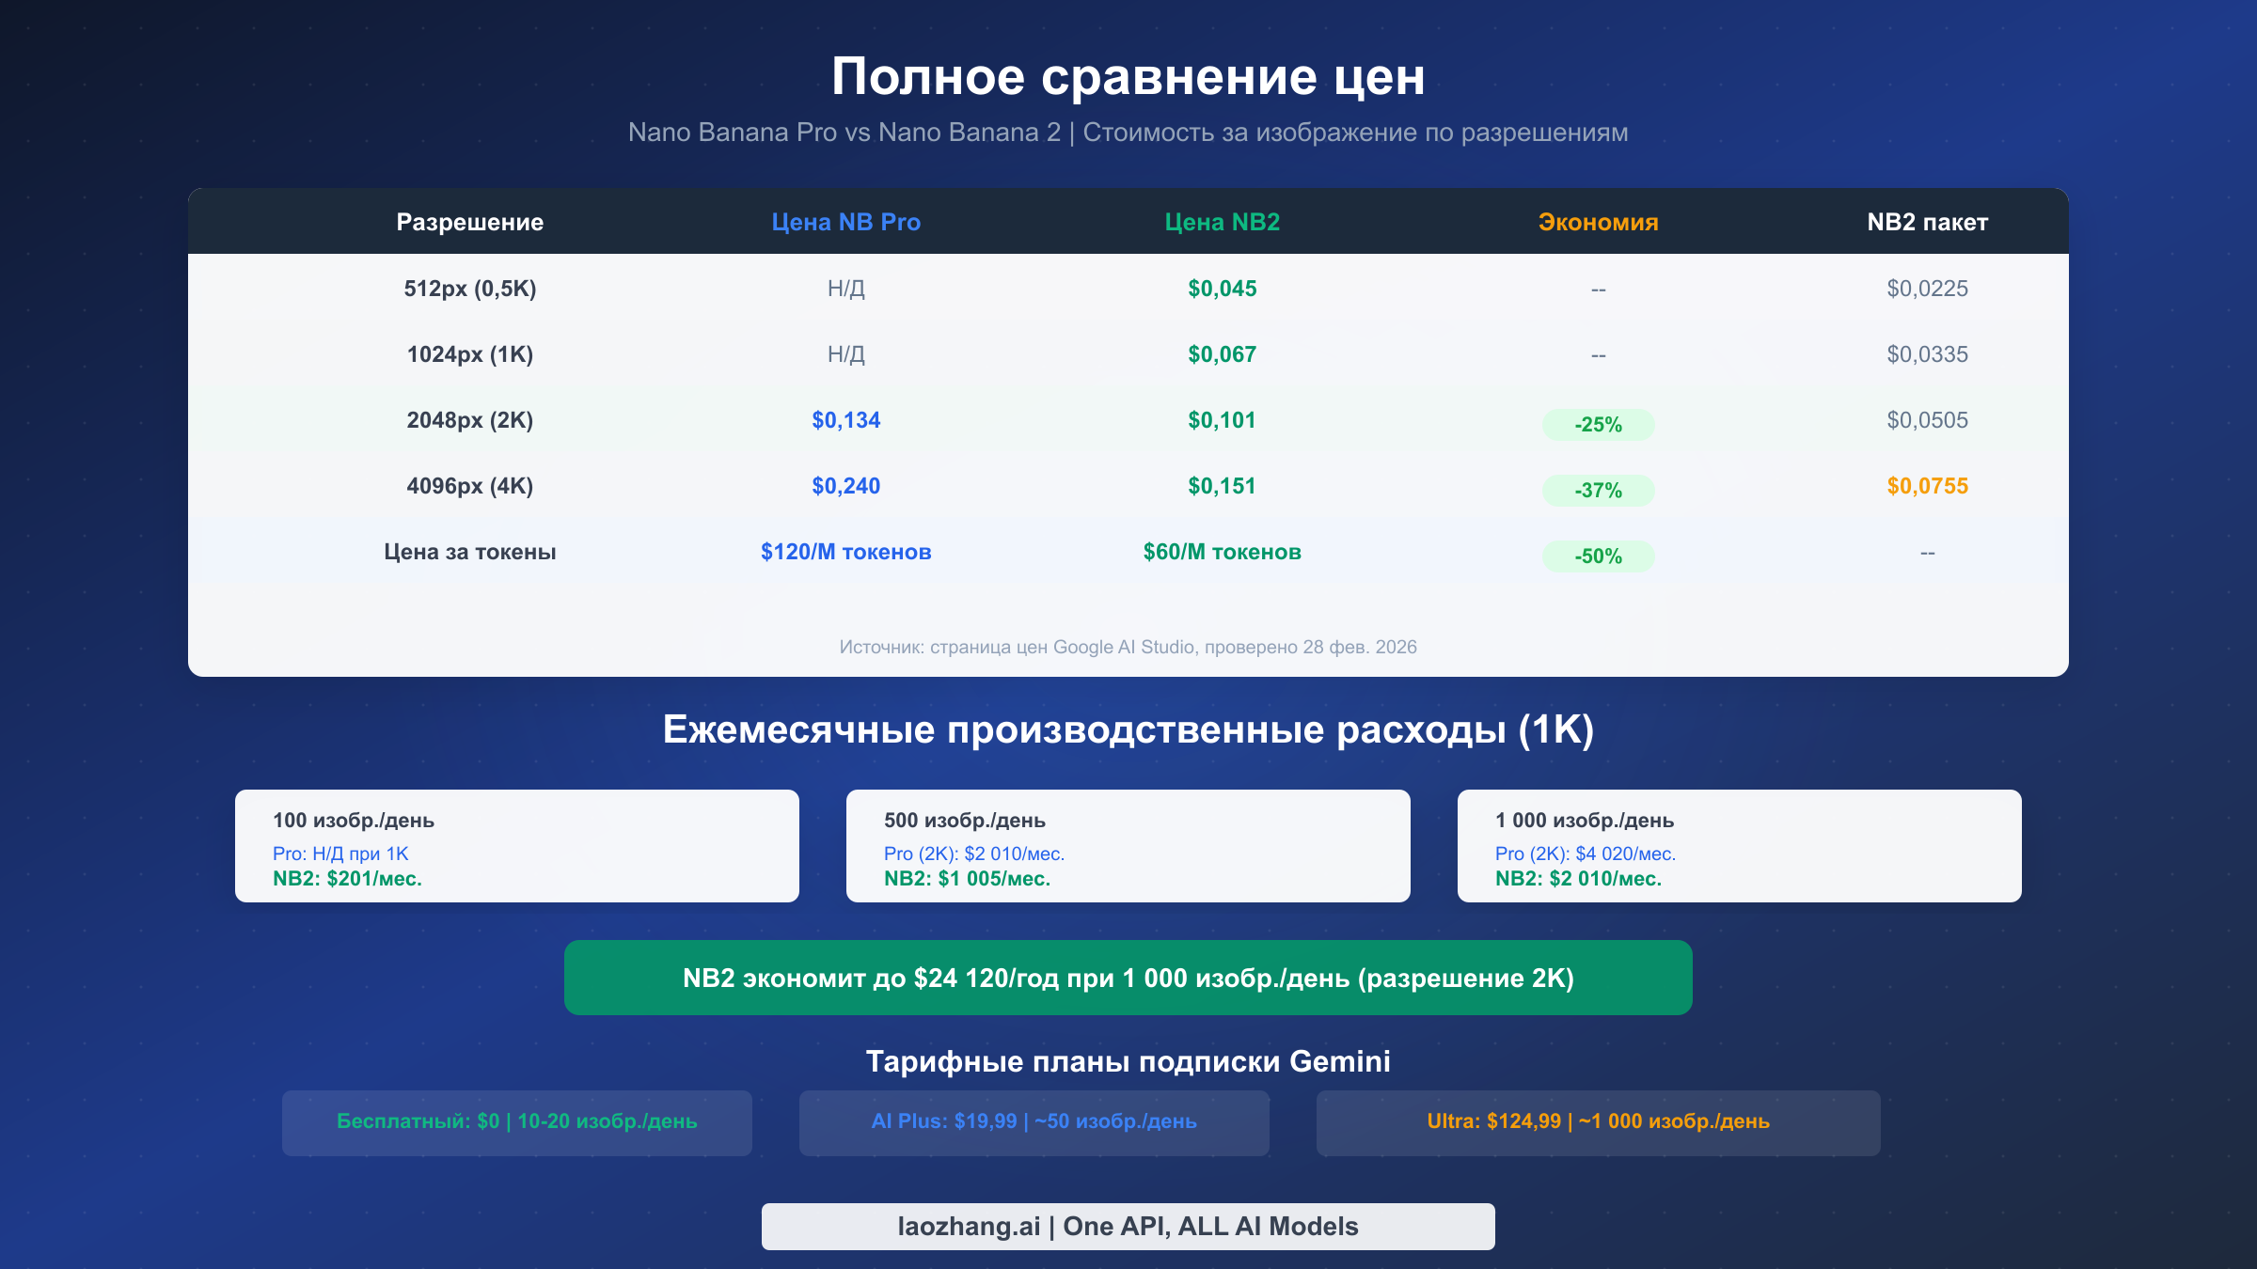Select the "Бесплатный" plan chip
This screenshot has width=2257, height=1269.
pos(515,1121)
